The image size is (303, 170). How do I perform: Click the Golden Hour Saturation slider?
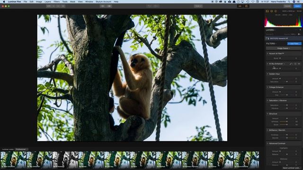click(x=287, y=82)
